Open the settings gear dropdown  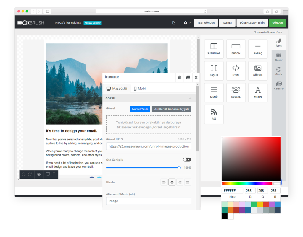(187, 23)
